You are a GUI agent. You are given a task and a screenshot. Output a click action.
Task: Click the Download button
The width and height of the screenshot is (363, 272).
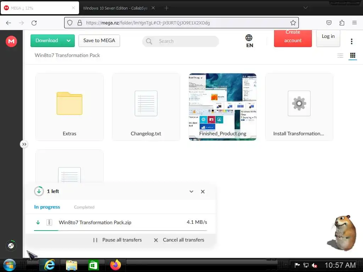[x=47, y=40]
